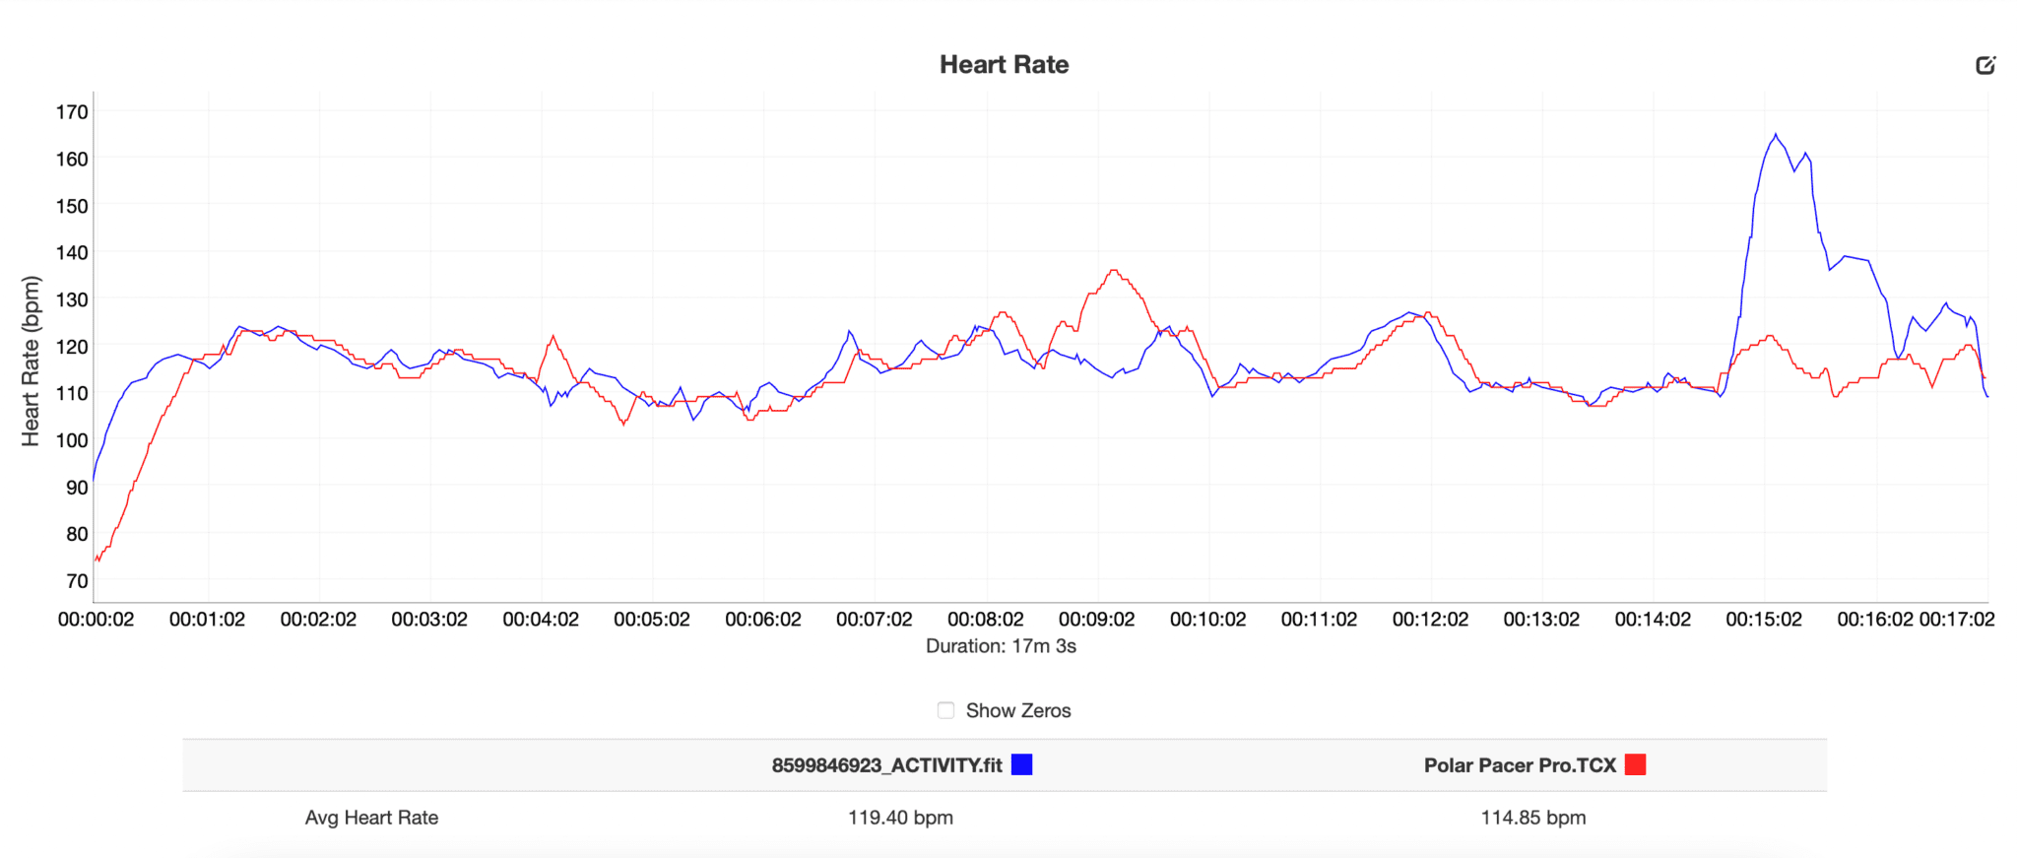The image size is (2017, 858).
Task: Click the Heart Rate chart title
Action: pyautogui.click(x=1004, y=65)
